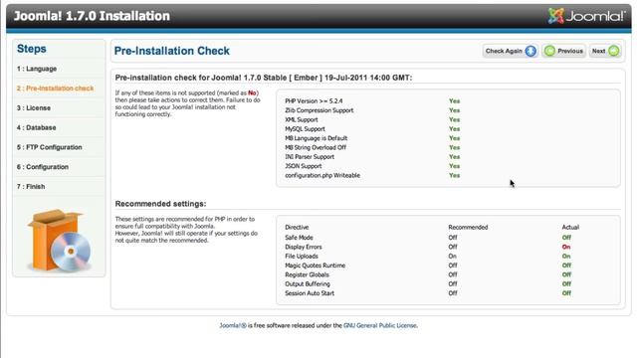The image size is (637, 358).
Task: Click Yes value for PHP Version row
Action: pyautogui.click(x=455, y=101)
